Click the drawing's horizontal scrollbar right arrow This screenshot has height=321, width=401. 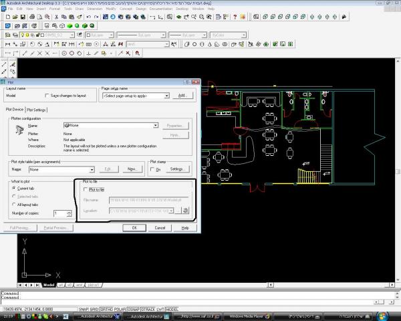click(x=392, y=285)
